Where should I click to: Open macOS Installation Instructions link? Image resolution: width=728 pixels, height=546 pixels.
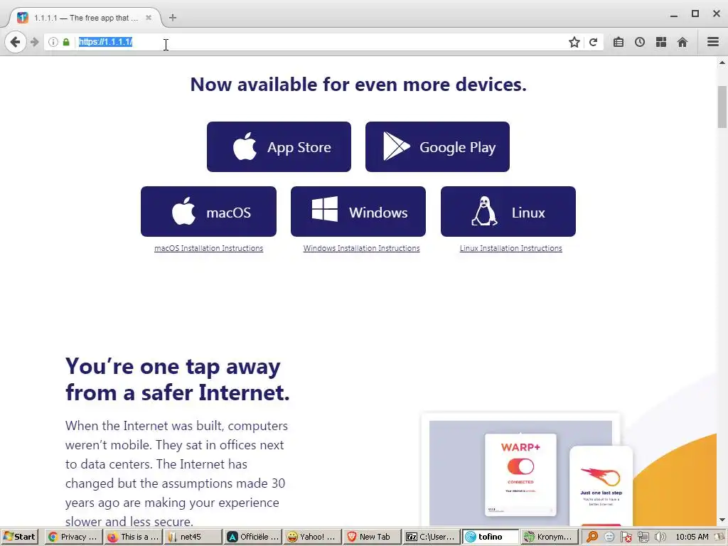point(208,248)
